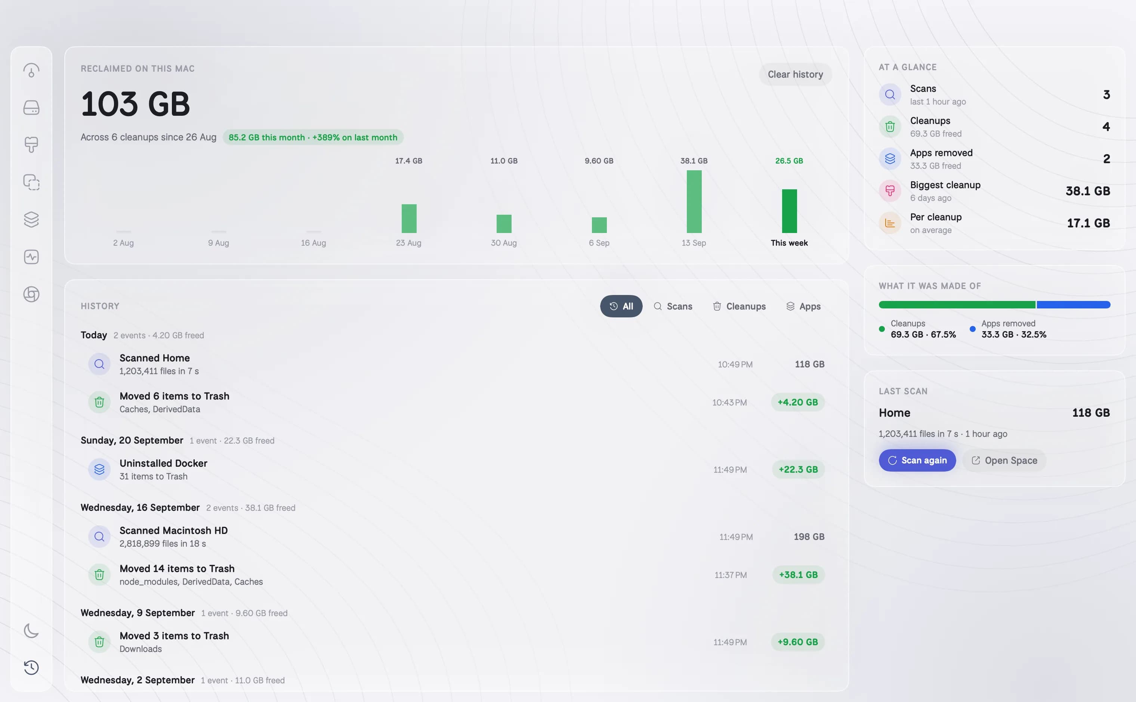Click the '17.1 GB' per cleanup value
Image resolution: width=1136 pixels, height=702 pixels.
[1088, 223]
